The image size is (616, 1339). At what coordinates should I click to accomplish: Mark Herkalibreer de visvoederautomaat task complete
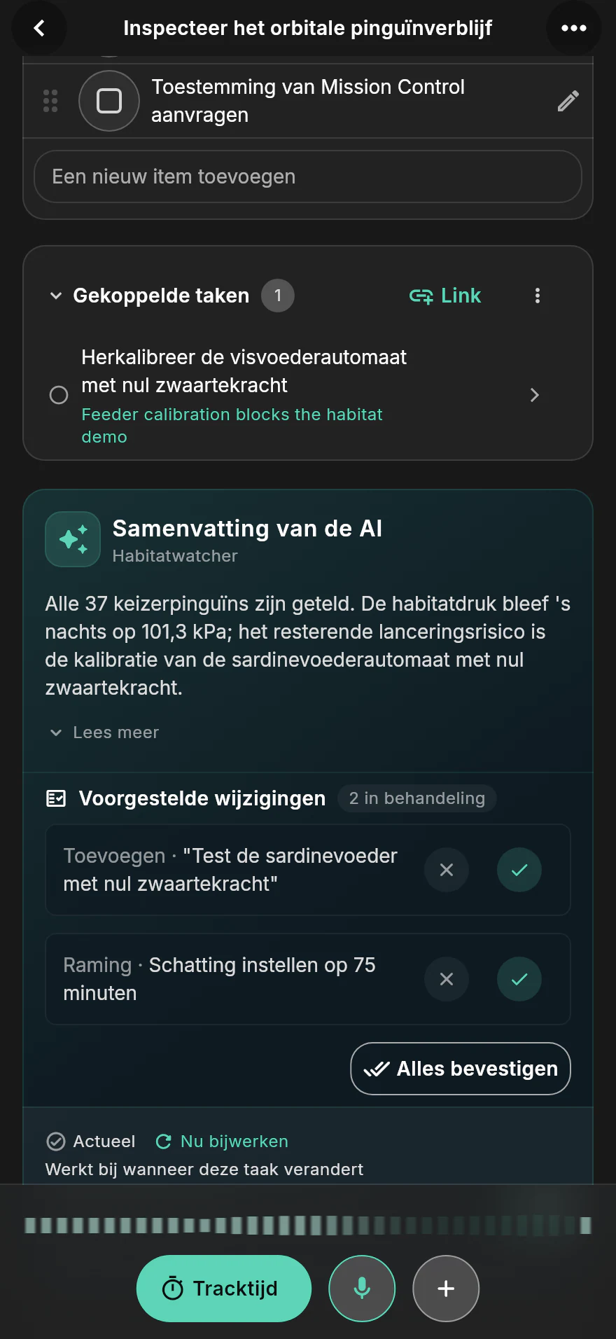[x=59, y=395]
